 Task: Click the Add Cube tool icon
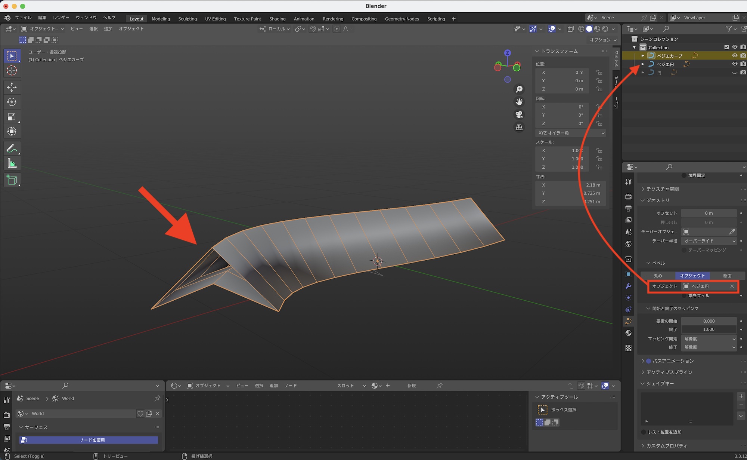tap(12, 180)
